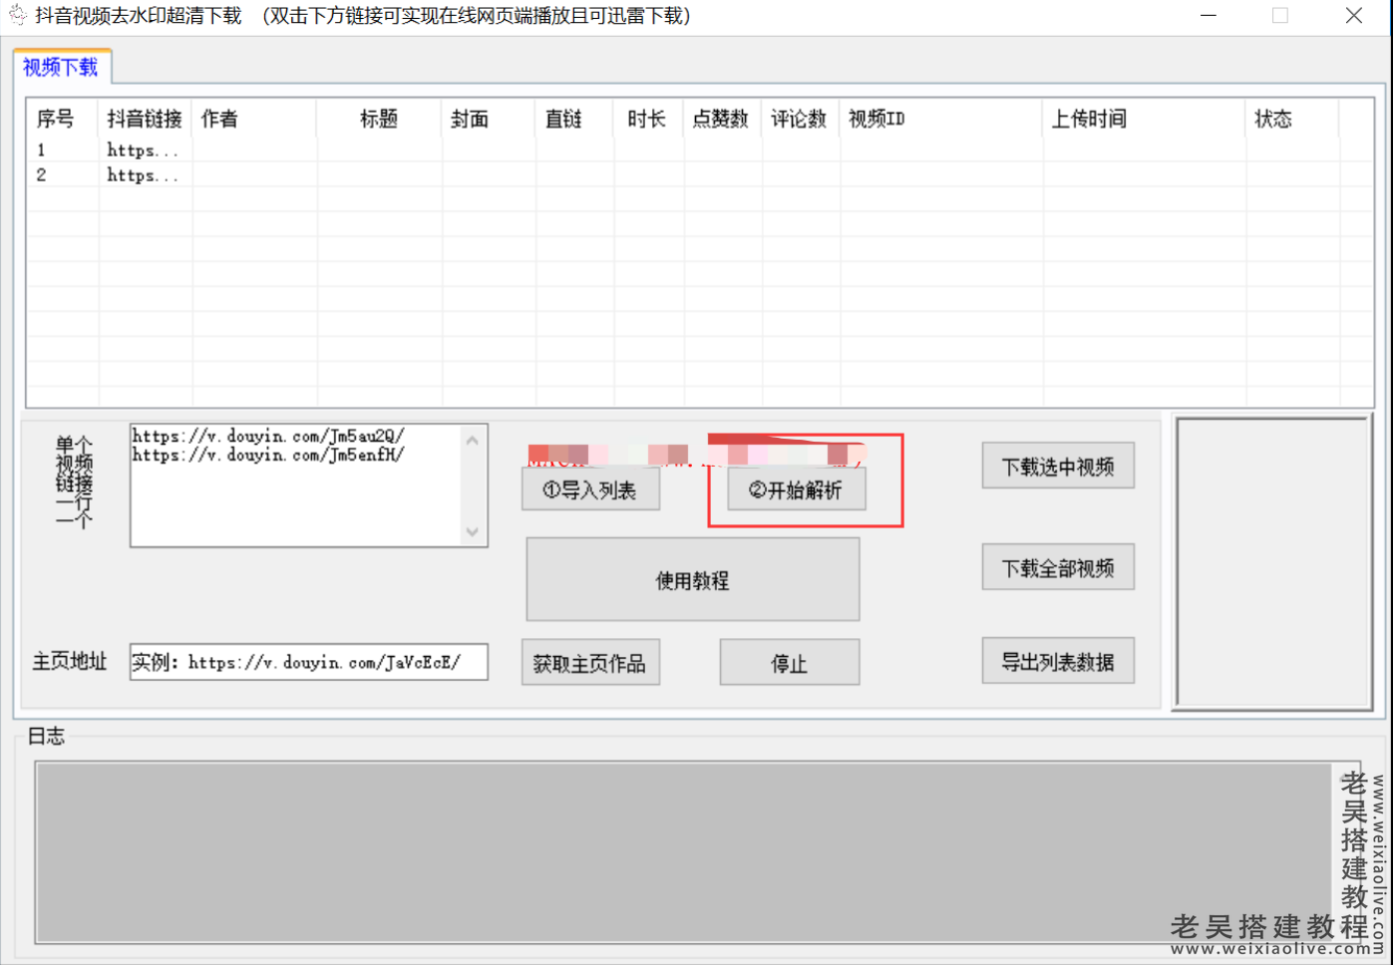Click the 标题 column header
The width and height of the screenshot is (1394, 965).
tap(379, 119)
